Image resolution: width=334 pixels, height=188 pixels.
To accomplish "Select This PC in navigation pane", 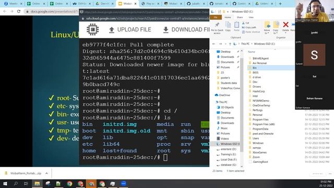I will coord(223,102).
